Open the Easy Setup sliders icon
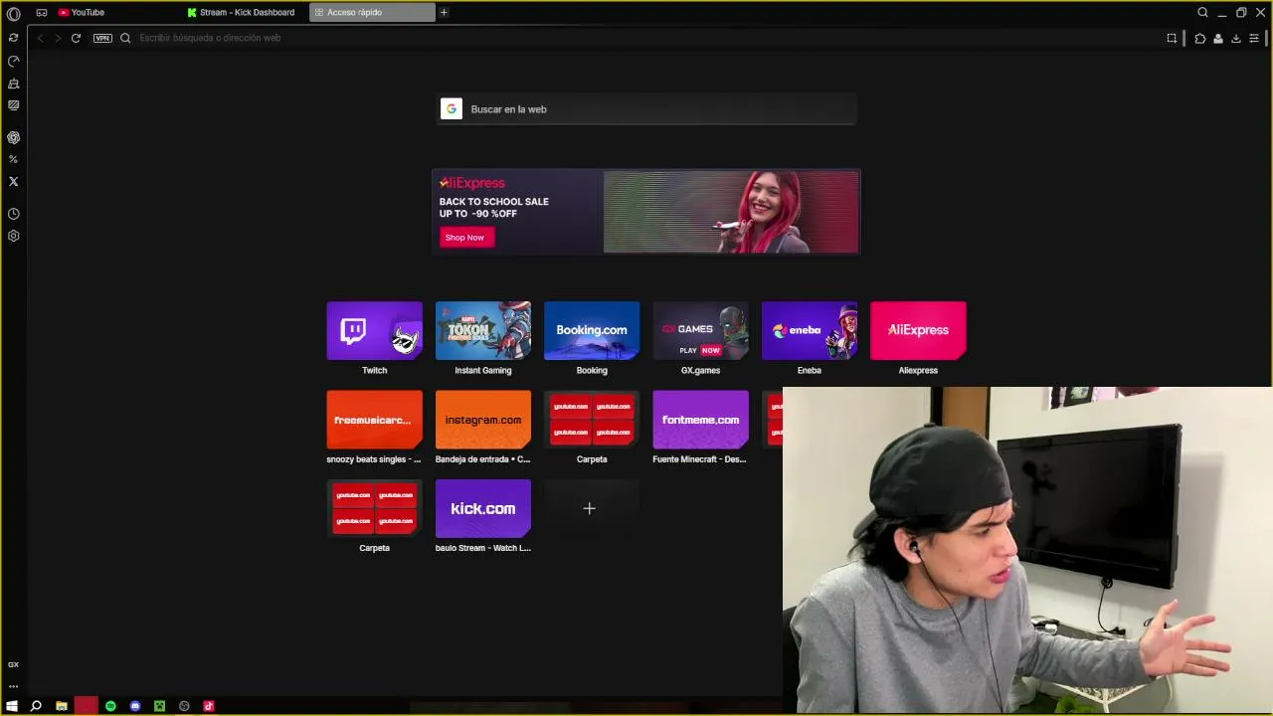Screen dimensions: 1273x716 coord(1254,39)
